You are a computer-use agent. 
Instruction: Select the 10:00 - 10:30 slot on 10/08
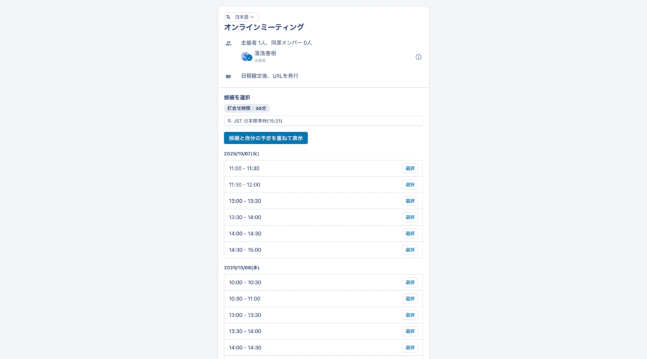coord(409,283)
